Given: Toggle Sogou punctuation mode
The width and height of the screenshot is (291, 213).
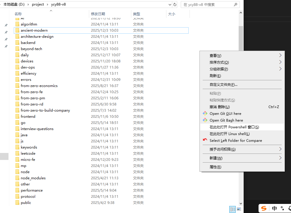Looking at the screenshot, I should tap(282, 208).
